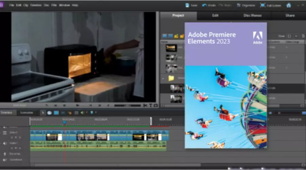Open the Organizer

(x=246, y=5)
